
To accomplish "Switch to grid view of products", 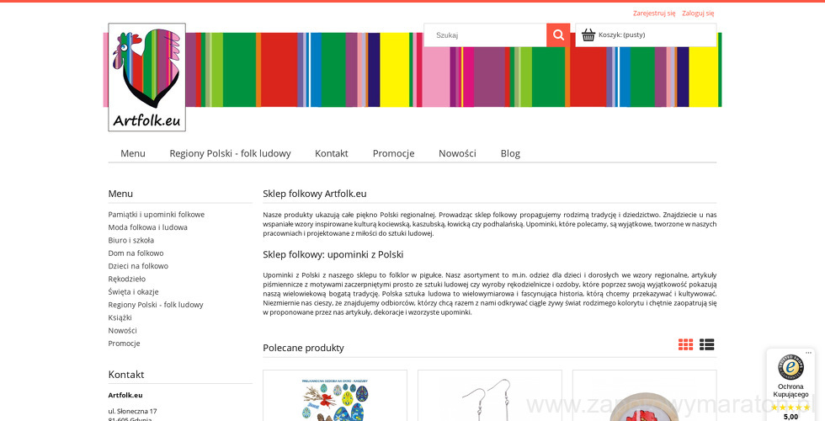I will coord(686,344).
